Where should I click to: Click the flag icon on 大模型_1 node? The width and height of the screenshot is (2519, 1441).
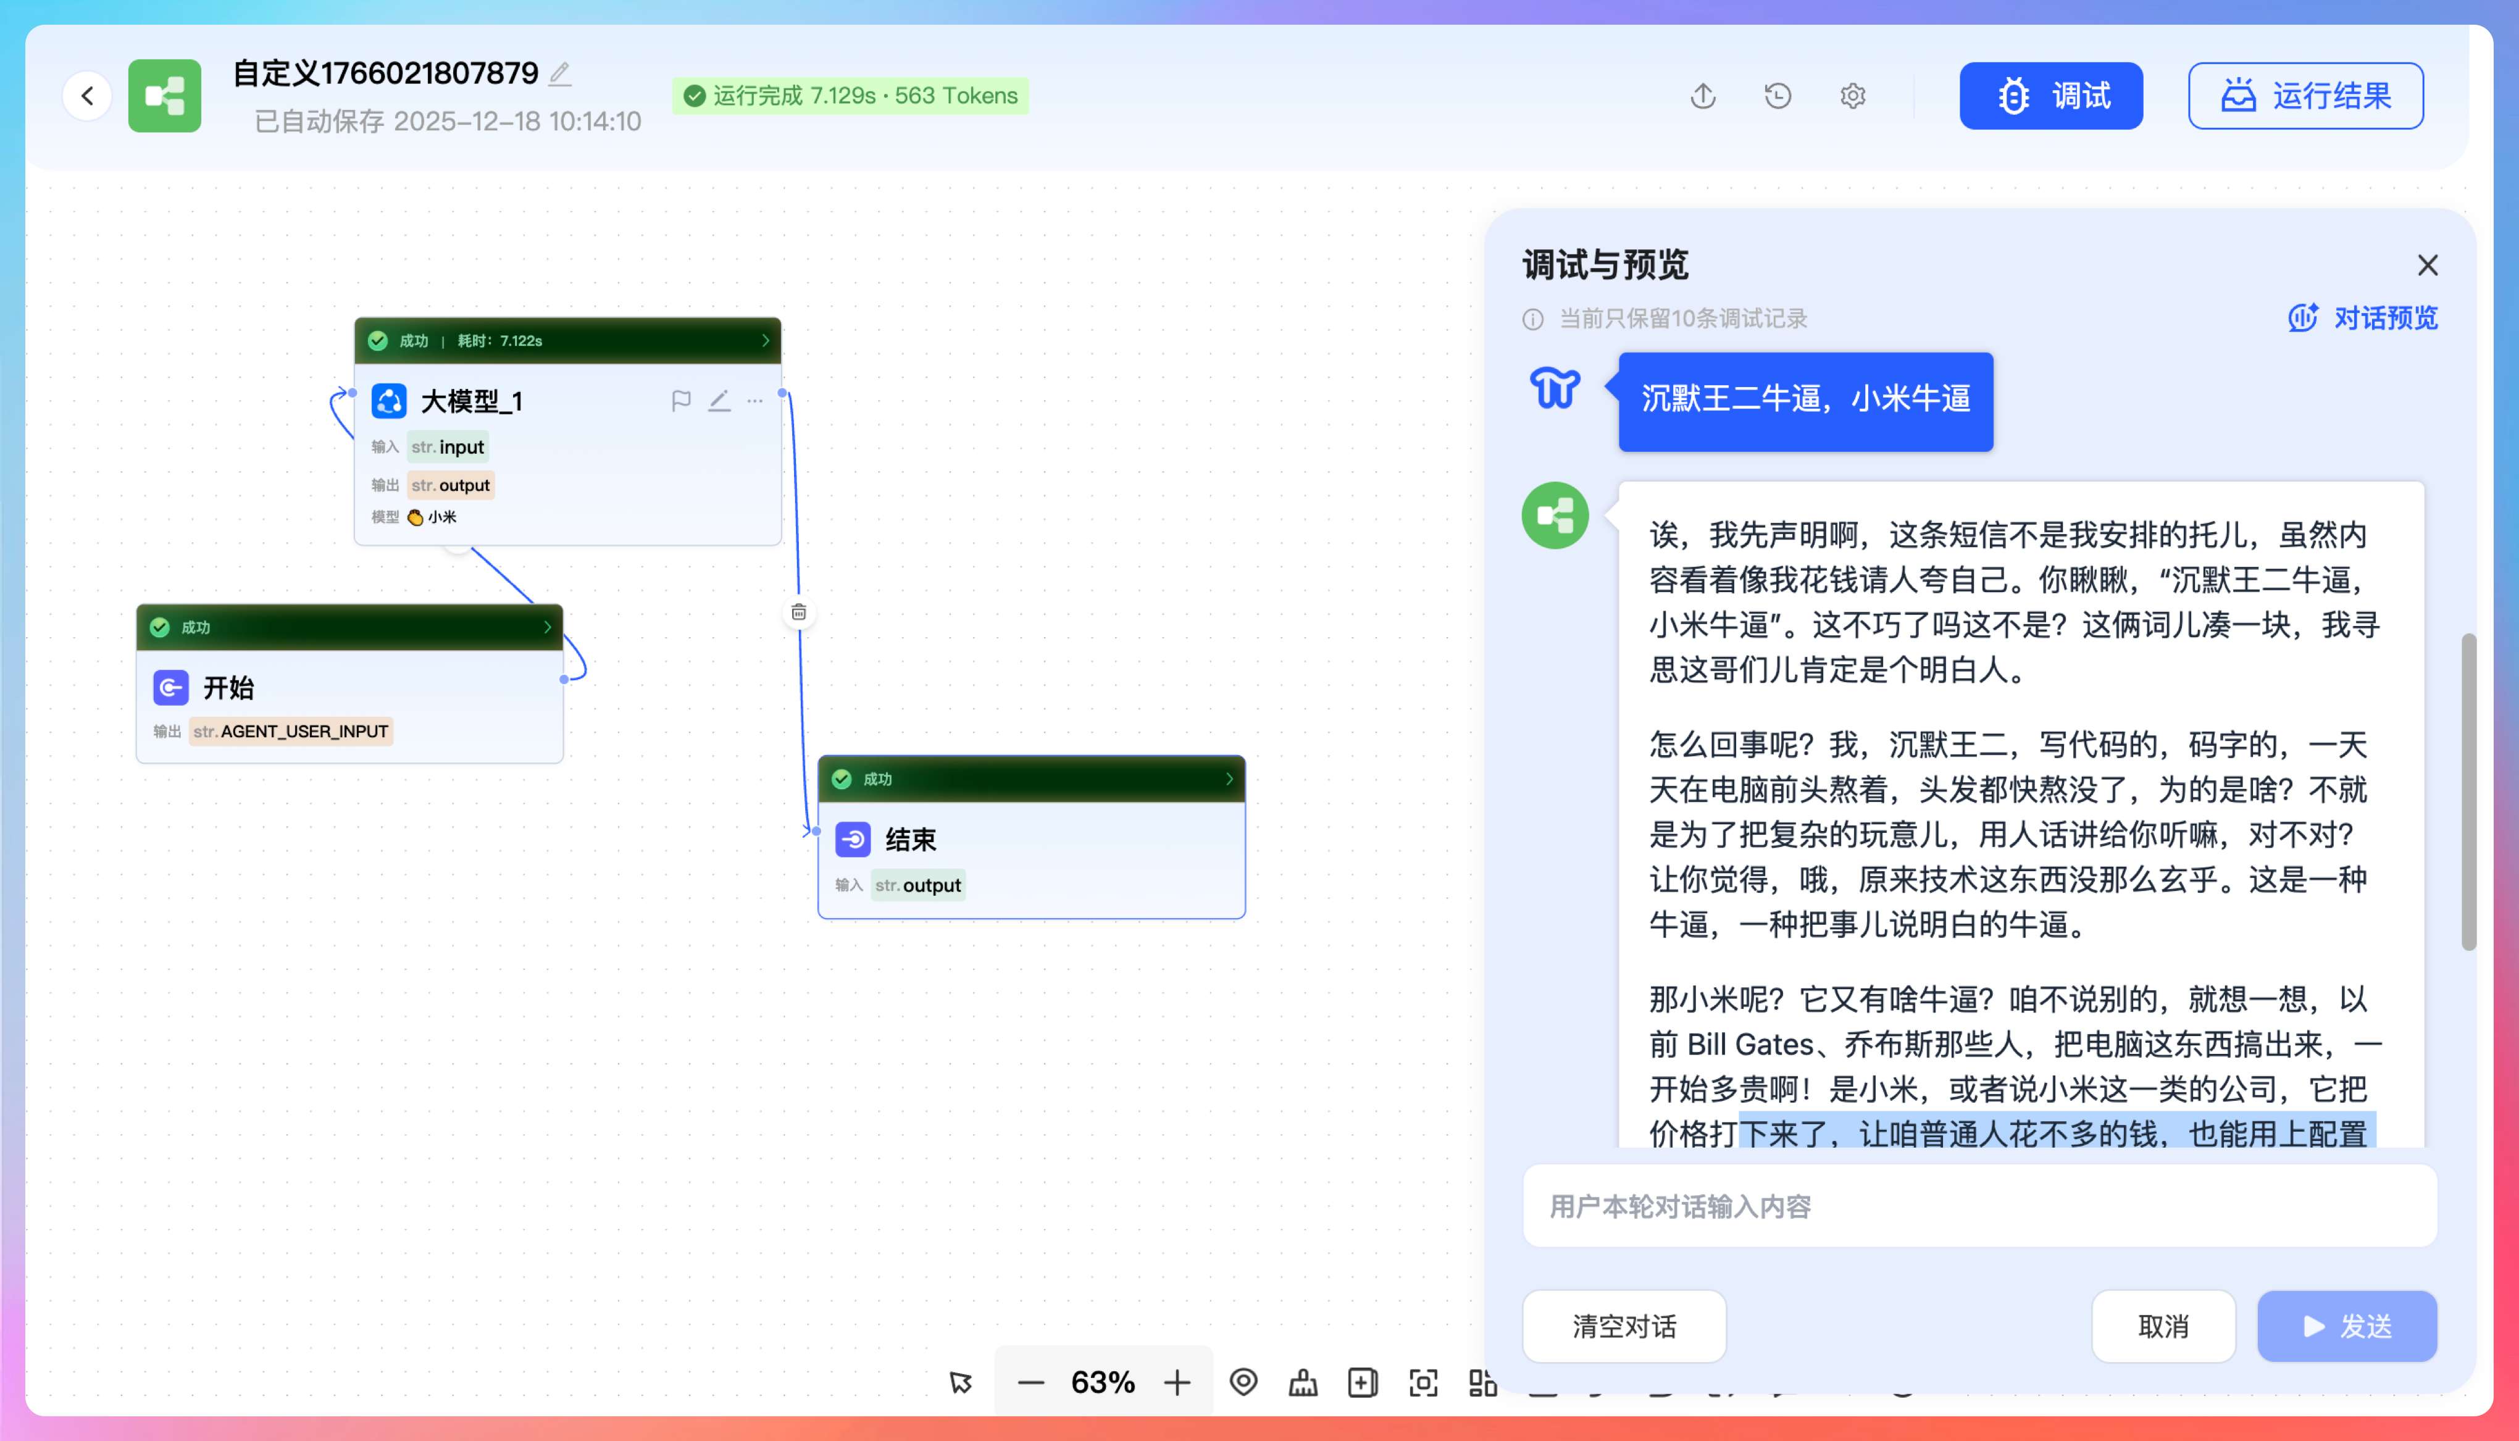[x=681, y=401]
